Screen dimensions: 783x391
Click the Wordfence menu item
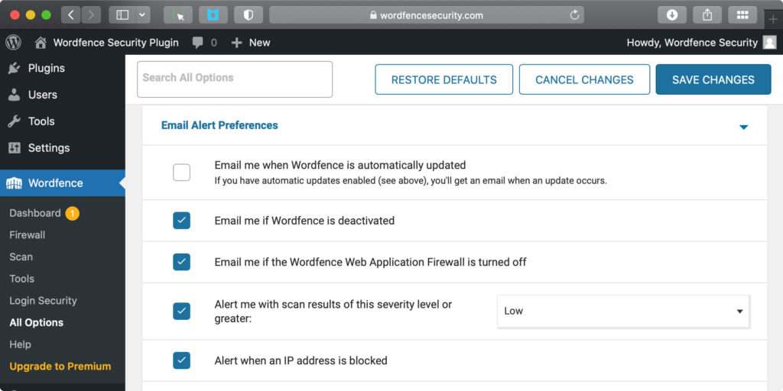click(63, 183)
